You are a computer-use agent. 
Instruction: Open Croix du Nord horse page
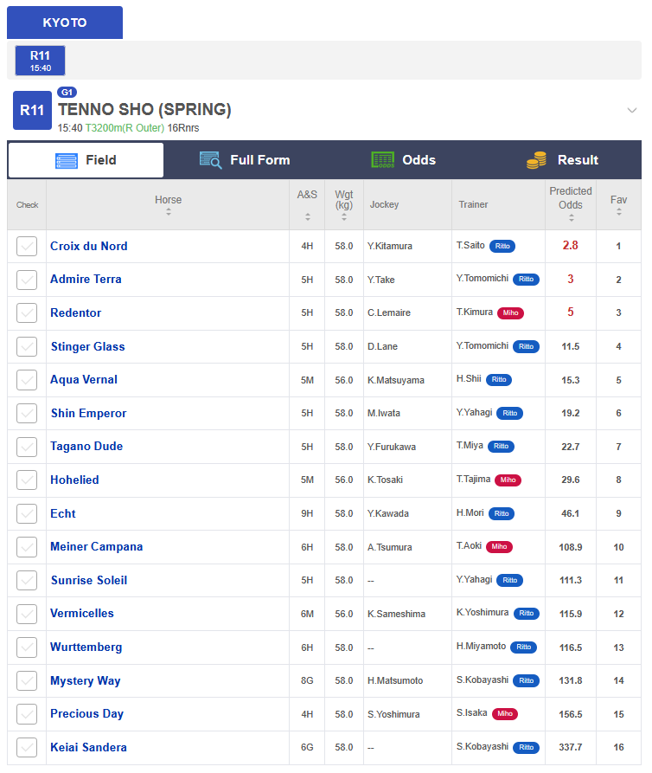click(x=89, y=246)
